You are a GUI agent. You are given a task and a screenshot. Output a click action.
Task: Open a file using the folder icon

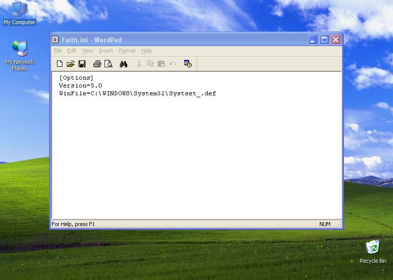coord(71,64)
